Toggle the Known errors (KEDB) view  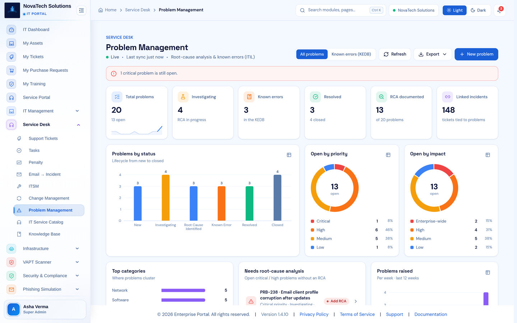(351, 54)
